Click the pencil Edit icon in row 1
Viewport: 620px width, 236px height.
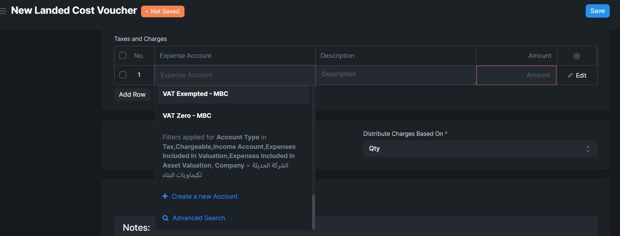[x=570, y=75]
